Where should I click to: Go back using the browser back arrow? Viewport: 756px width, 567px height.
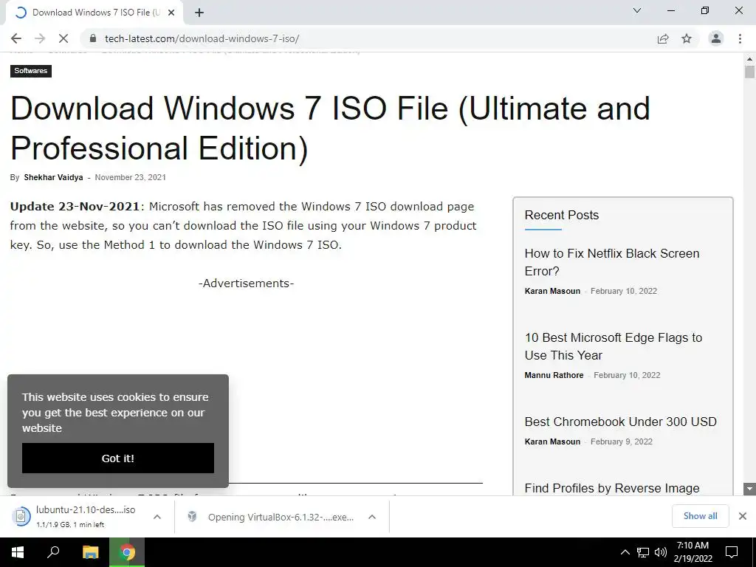(x=16, y=38)
